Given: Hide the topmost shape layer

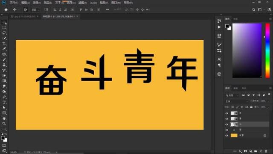Looking at the screenshot, I should tap(227, 113).
